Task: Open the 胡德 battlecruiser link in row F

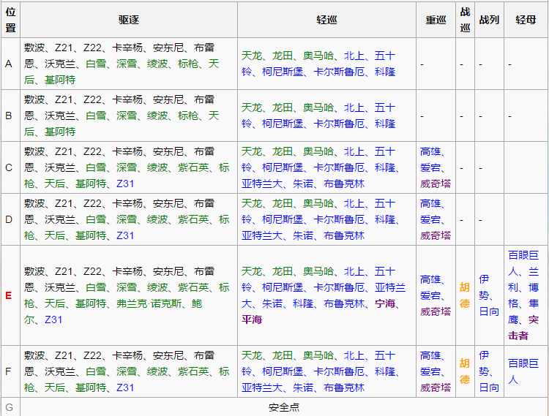Action: [464, 371]
